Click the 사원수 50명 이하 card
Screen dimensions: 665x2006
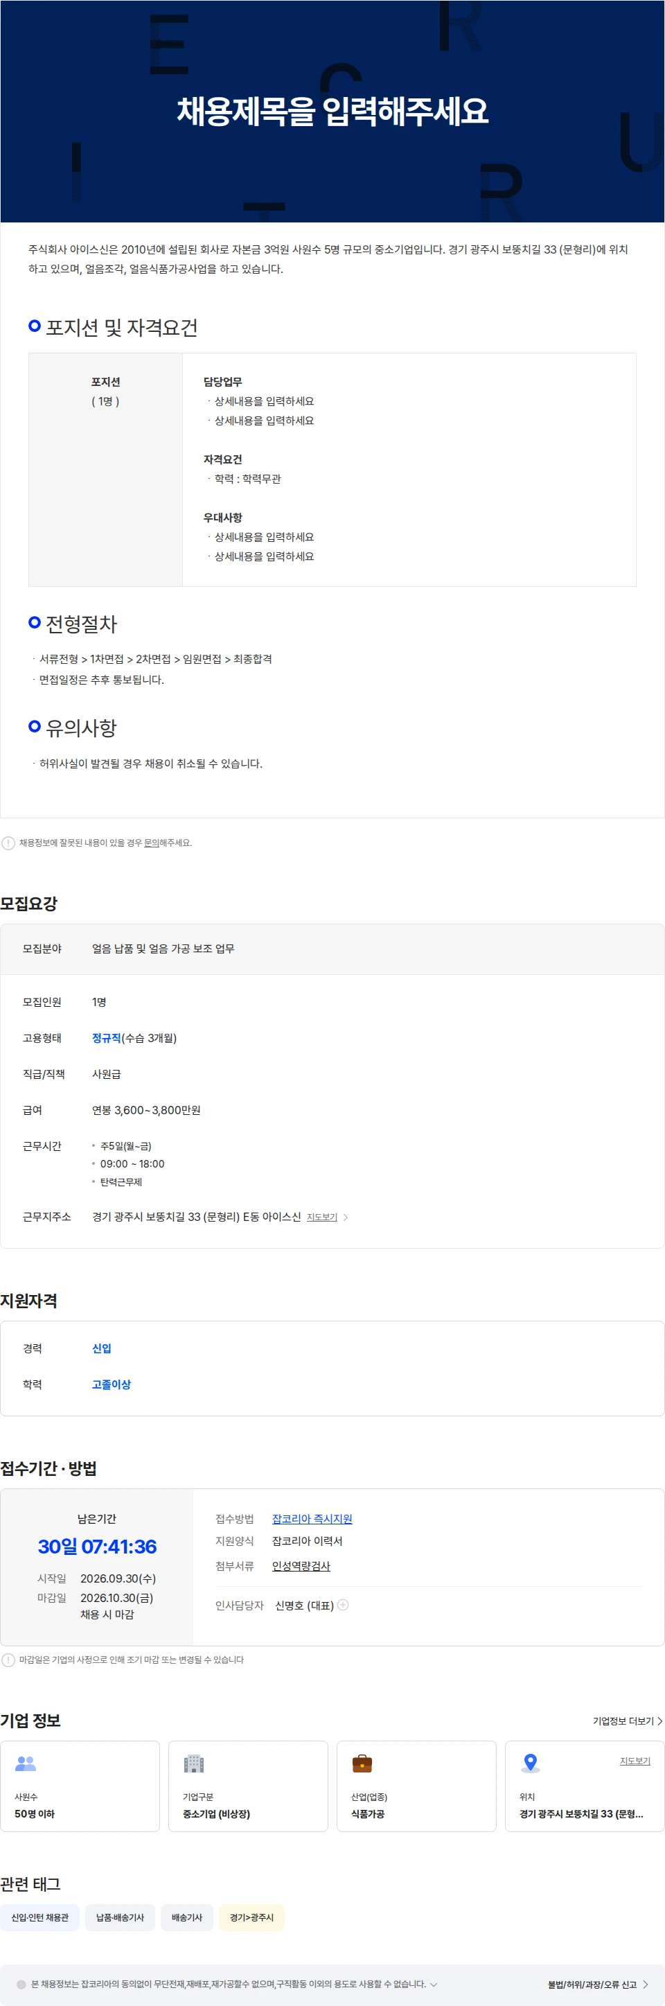(x=80, y=1786)
